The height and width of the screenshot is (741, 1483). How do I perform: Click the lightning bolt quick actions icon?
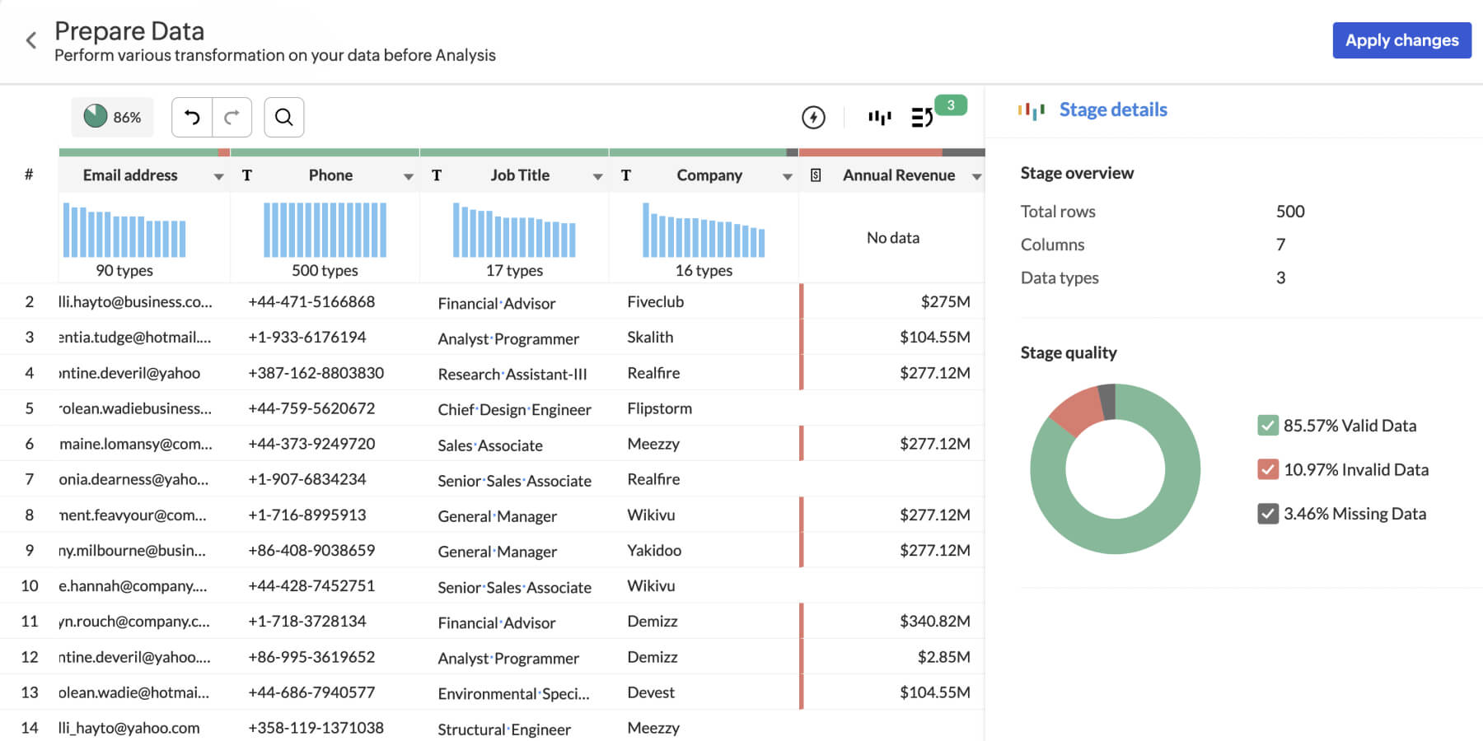tap(813, 117)
